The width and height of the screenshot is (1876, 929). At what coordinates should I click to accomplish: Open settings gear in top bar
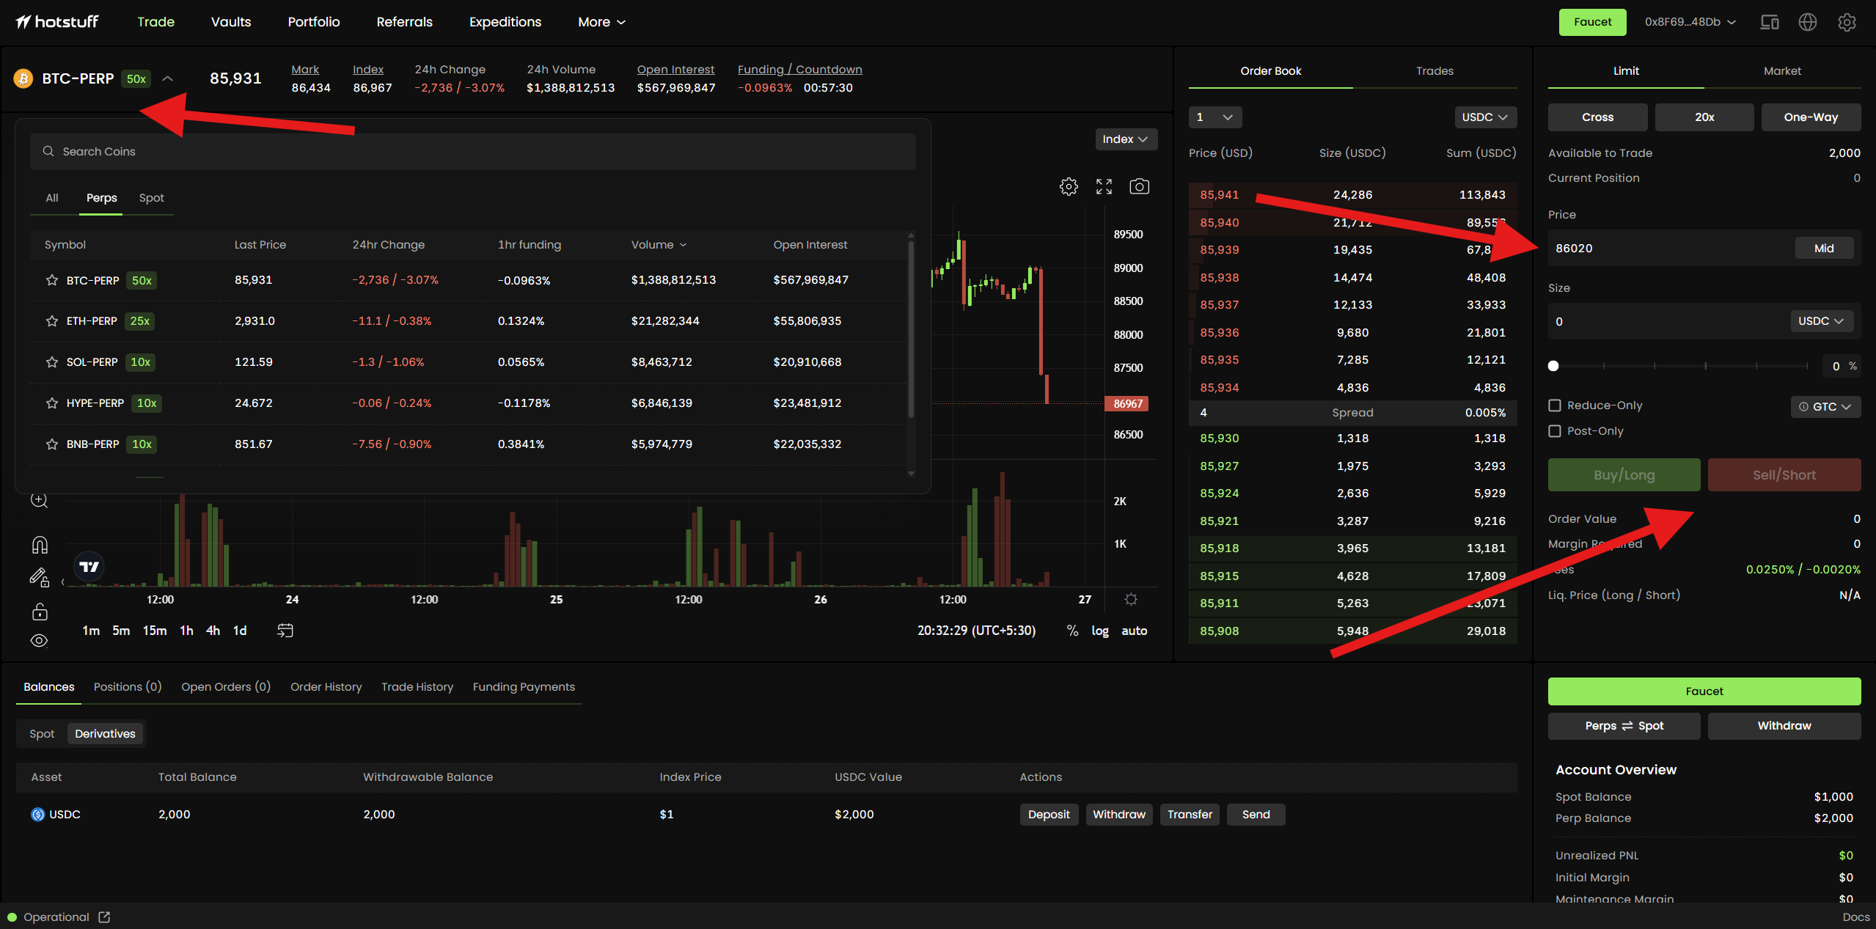1847,22
